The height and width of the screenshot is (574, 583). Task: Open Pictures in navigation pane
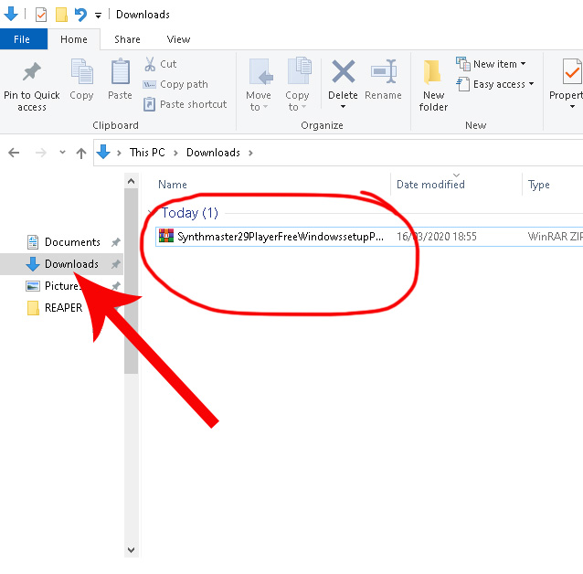click(x=62, y=286)
